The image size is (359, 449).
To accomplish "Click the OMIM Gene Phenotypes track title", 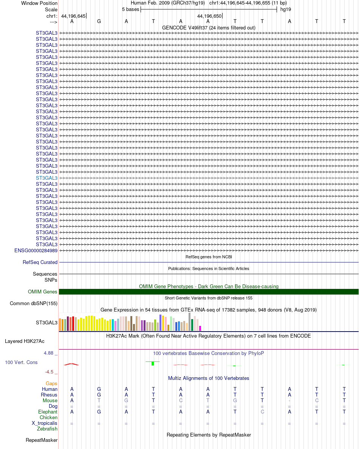I will tap(209, 286).
